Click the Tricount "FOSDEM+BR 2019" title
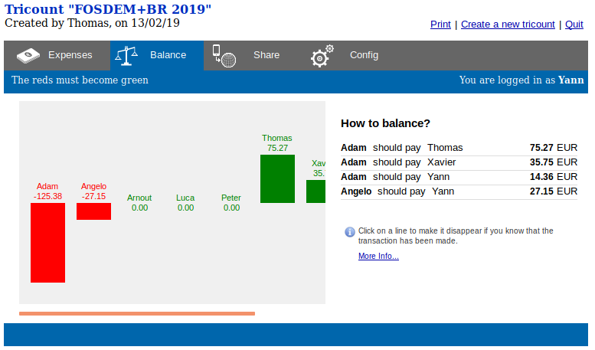Viewport: 595px width, 350px height. click(x=108, y=9)
